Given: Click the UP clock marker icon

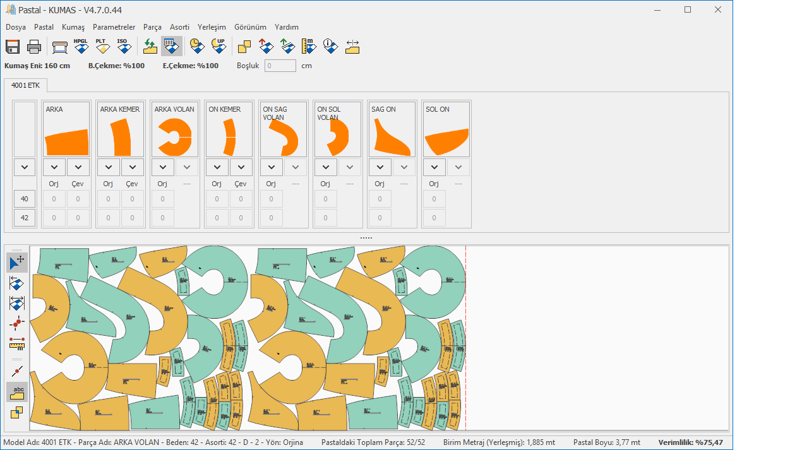Looking at the screenshot, I should click(x=218, y=47).
